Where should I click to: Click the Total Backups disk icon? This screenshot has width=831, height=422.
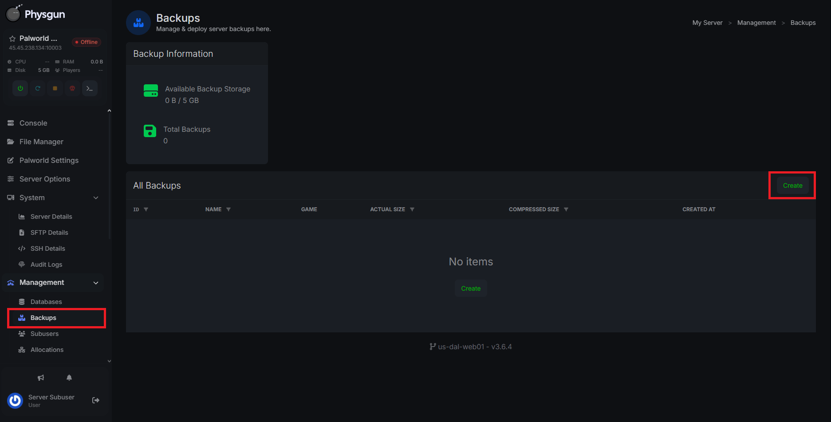click(x=150, y=131)
